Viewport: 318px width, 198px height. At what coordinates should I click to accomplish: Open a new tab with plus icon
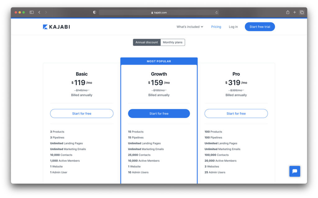point(295,12)
